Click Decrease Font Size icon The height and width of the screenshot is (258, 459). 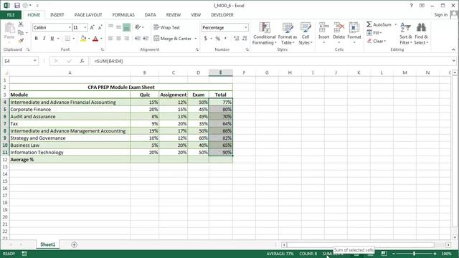100,27
